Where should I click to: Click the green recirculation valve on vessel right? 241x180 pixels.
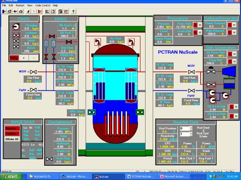140,112
